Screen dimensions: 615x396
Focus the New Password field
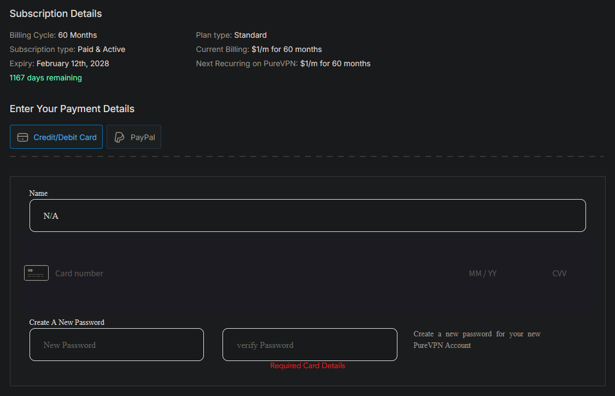116,345
